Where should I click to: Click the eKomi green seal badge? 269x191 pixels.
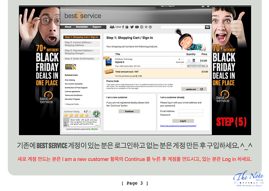[x=96, y=113]
